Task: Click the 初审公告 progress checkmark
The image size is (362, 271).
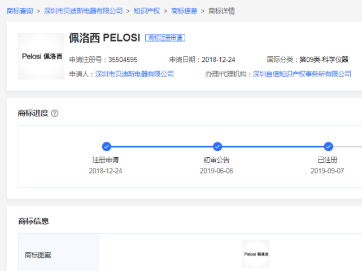Action: 217,146
